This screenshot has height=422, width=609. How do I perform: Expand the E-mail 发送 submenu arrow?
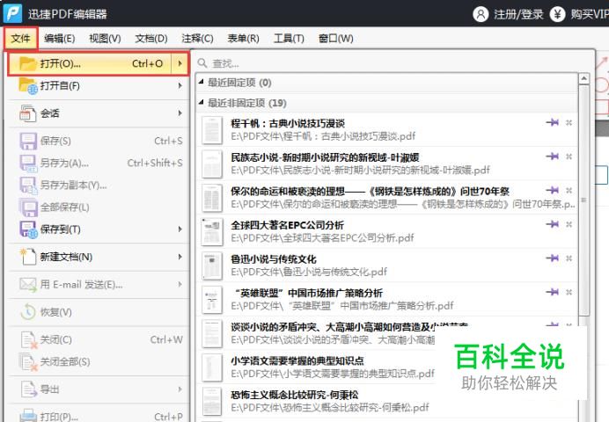[x=180, y=284]
